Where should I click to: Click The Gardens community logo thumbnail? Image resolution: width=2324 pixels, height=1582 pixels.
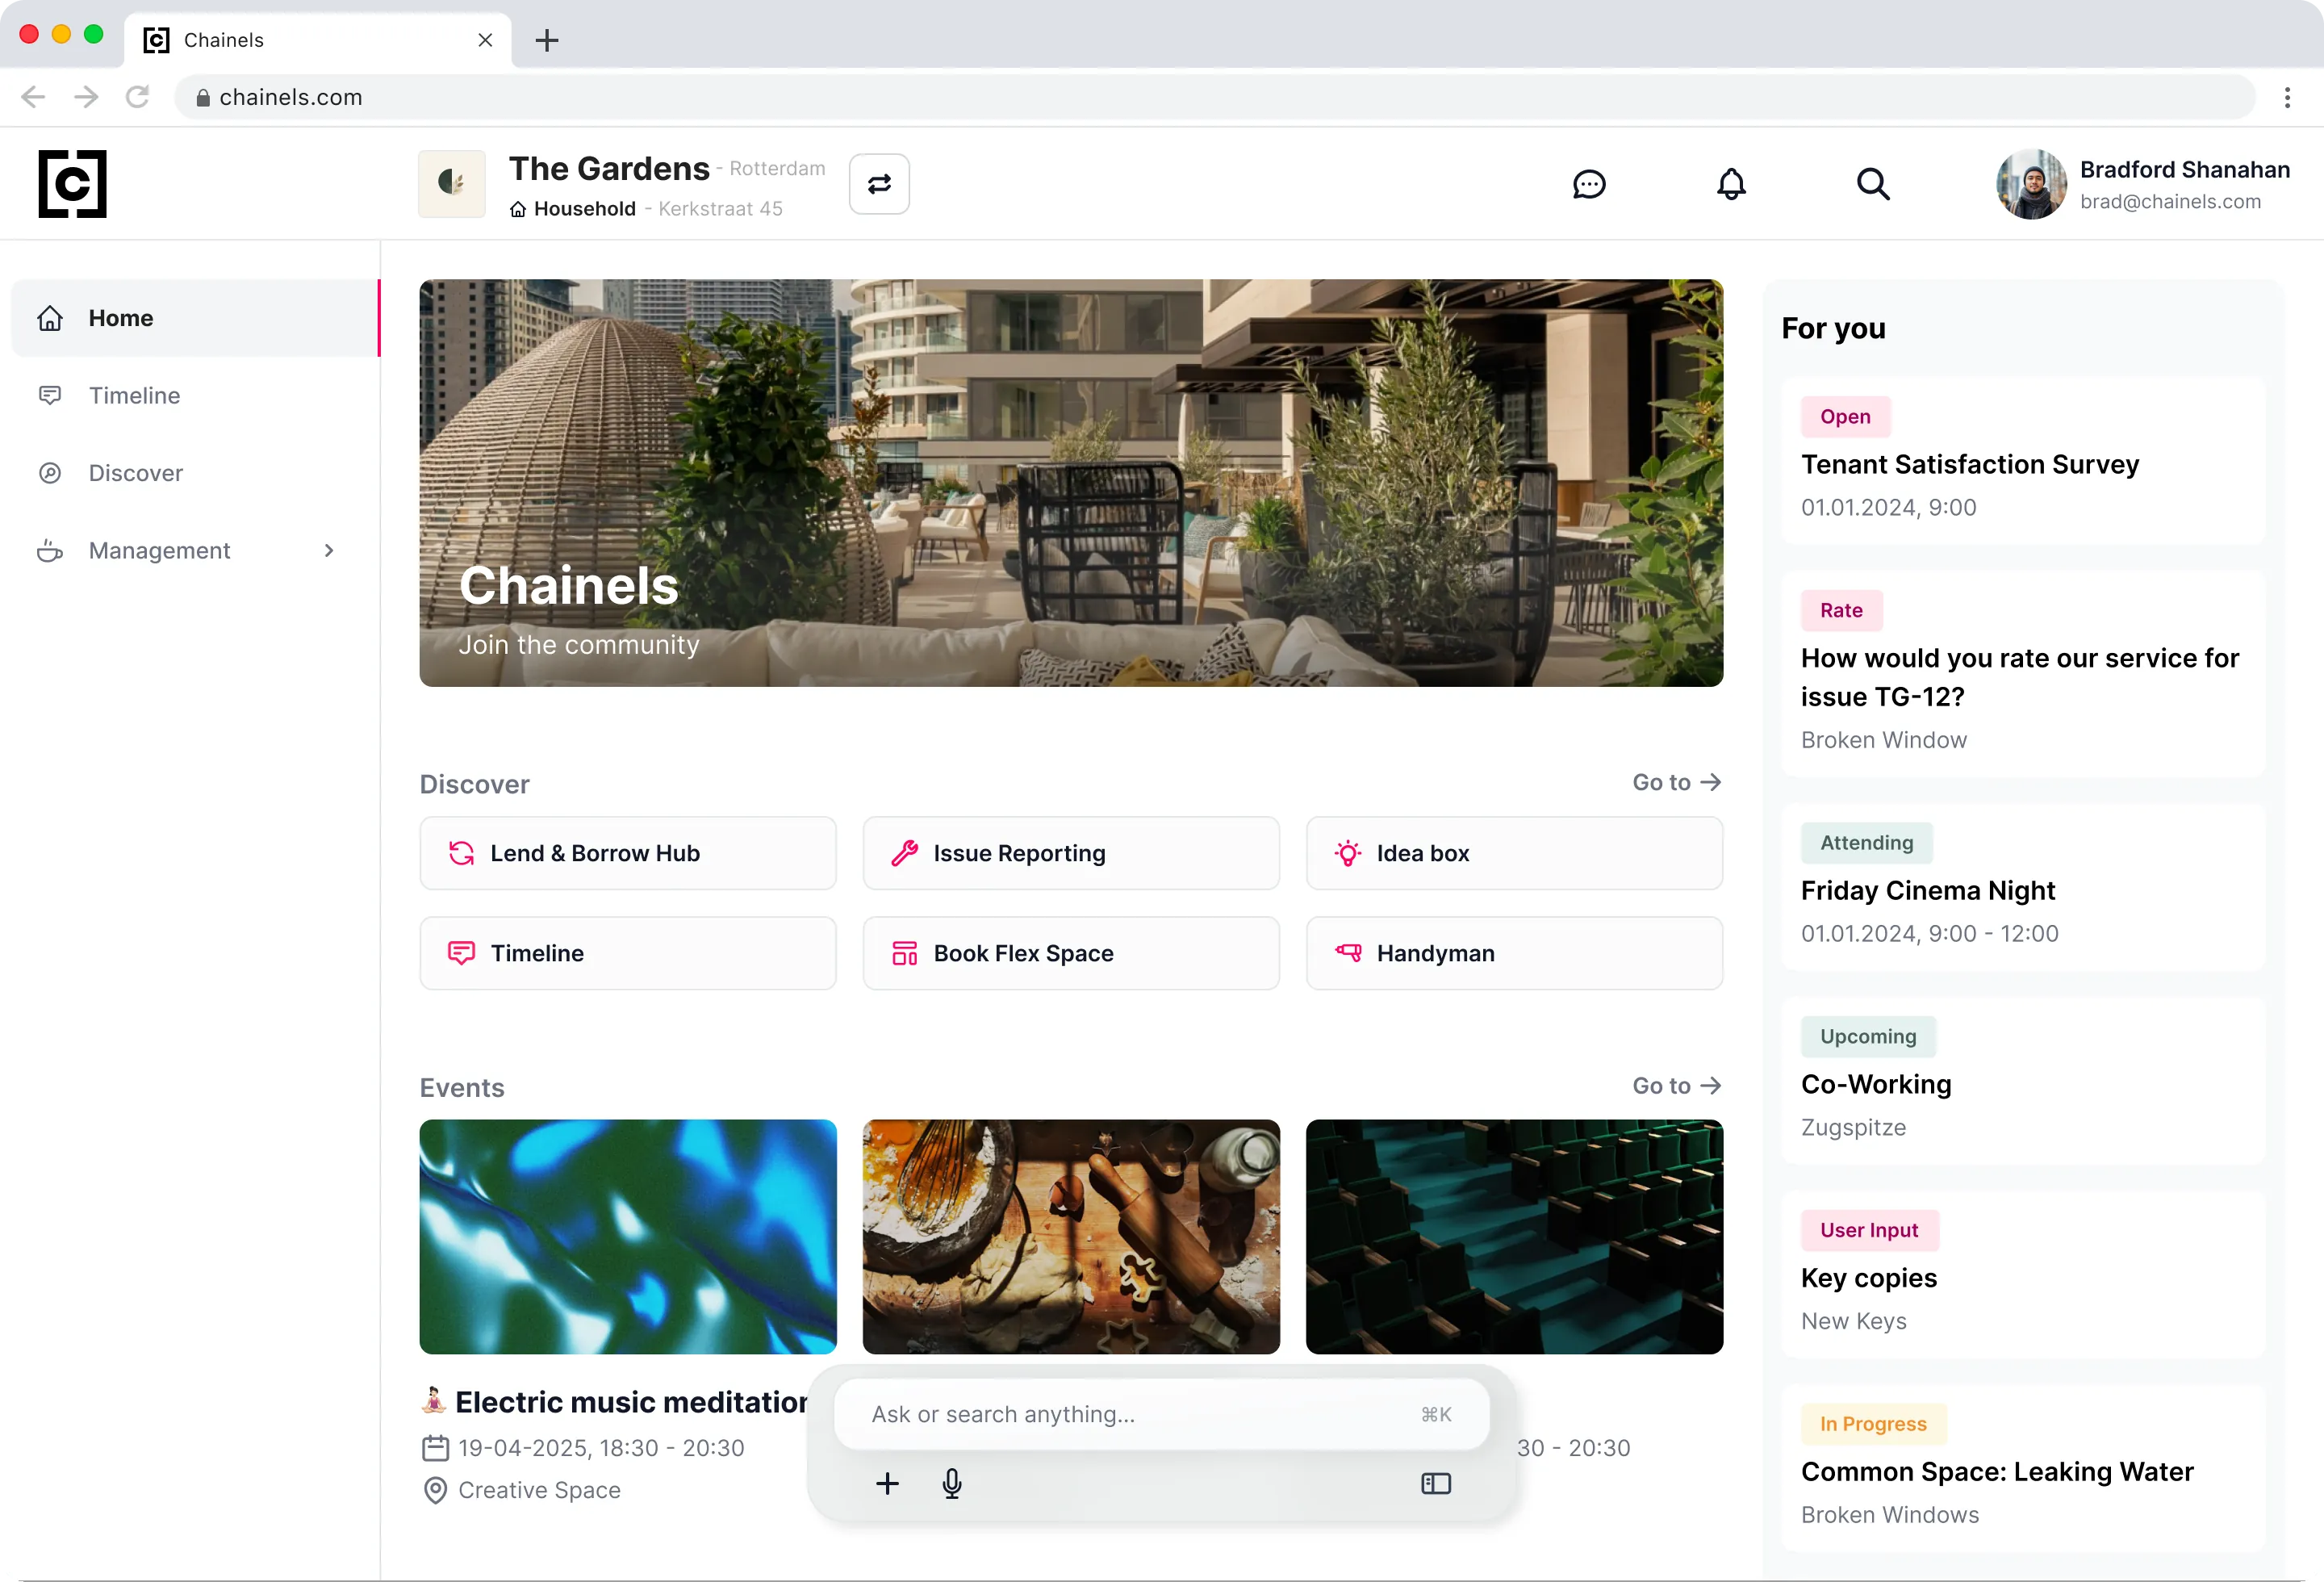pyautogui.click(x=452, y=184)
